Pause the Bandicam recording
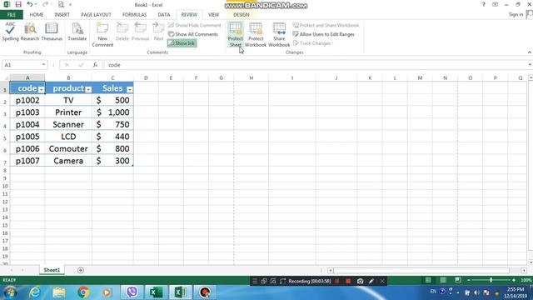Screen dimensions: 533x300 (336, 281)
